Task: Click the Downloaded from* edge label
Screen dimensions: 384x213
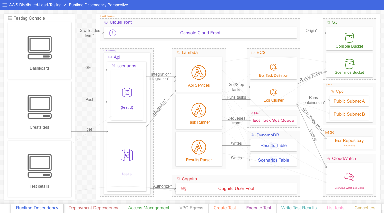Action: click(x=89, y=33)
